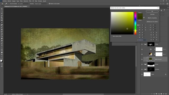
Task: Hide the Relleno de color 1 layer
Action: [142, 59]
